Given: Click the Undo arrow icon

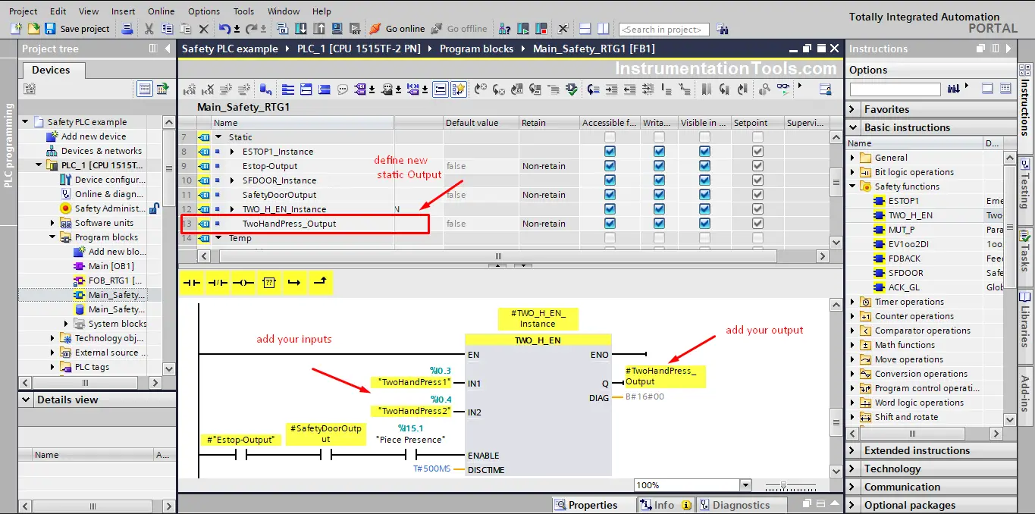Looking at the screenshot, I should tap(224, 29).
